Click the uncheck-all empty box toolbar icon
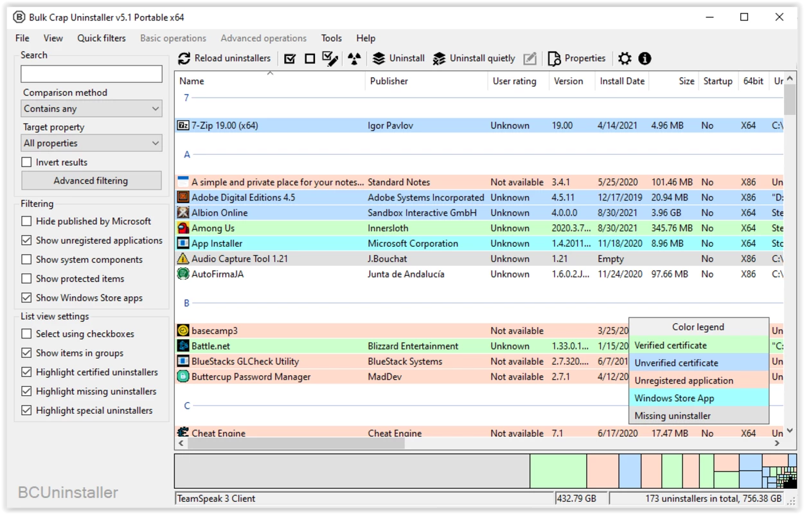This screenshot has height=514, width=804. pyautogui.click(x=310, y=58)
